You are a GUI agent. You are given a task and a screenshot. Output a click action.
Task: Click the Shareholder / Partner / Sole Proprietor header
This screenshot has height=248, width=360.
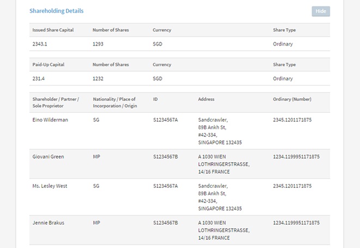(56, 103)
